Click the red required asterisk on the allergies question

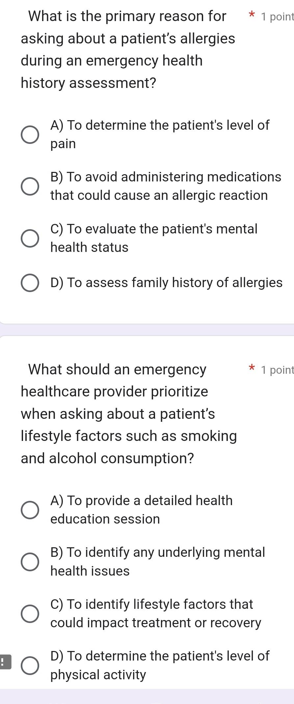pyautogui.click(x=252, y=15)
